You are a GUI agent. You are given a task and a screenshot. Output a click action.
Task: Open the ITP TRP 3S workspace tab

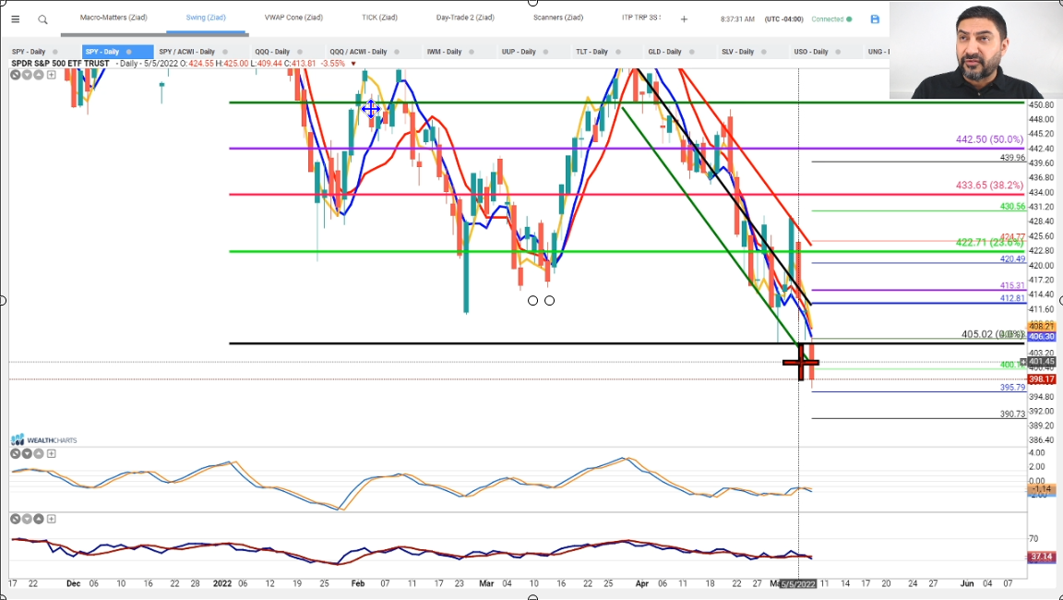tap(640, 18)
